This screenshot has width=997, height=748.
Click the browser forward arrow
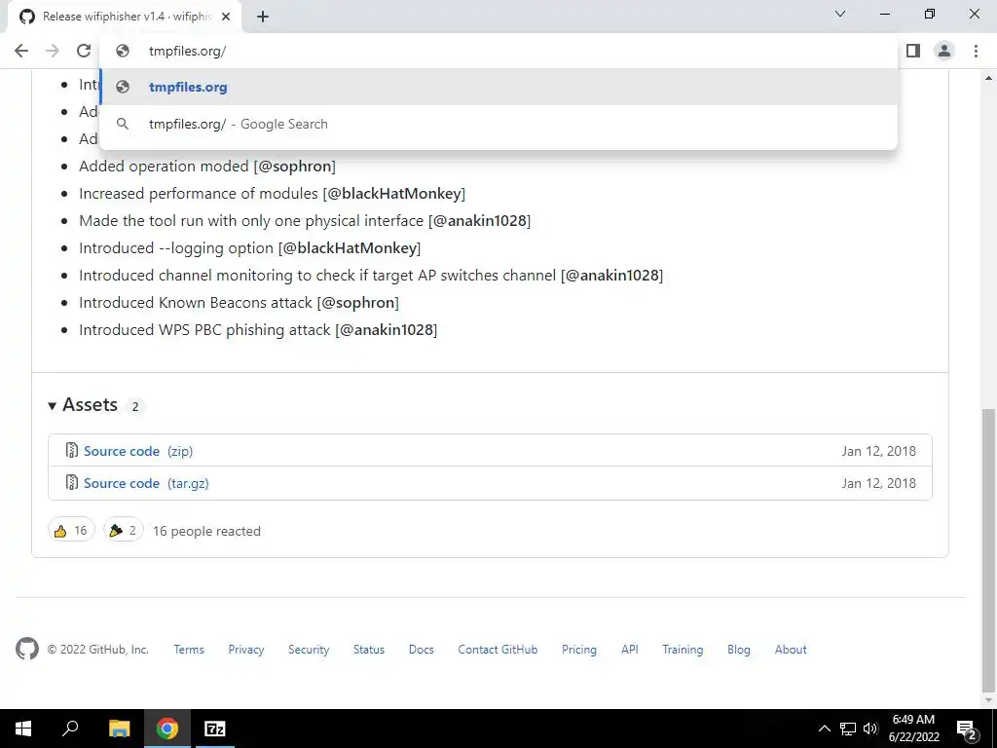coord(53,51)
